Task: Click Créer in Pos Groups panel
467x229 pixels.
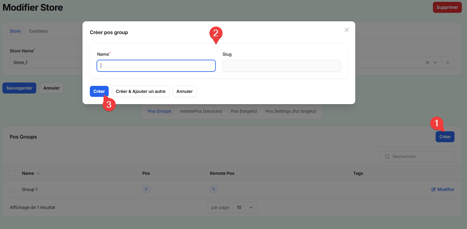Action: tap(445, 137)
